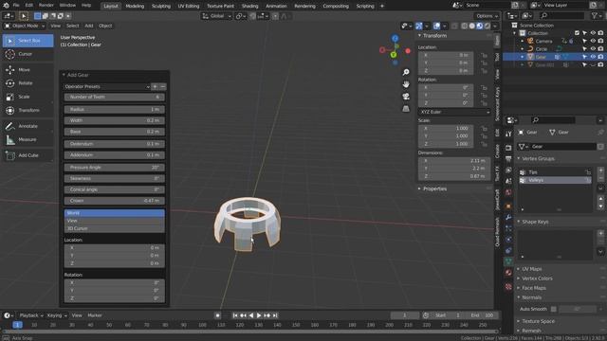
Task: Switch perspective/orthographic grid icon
Action: (x=406, y=109)
